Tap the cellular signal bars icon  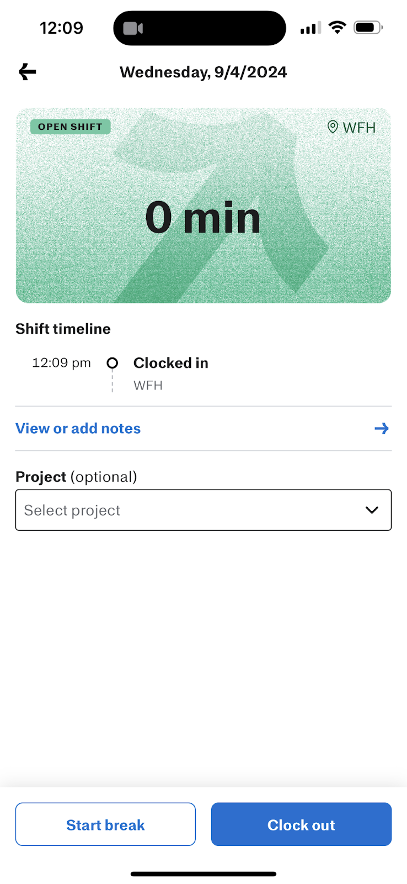310,28
